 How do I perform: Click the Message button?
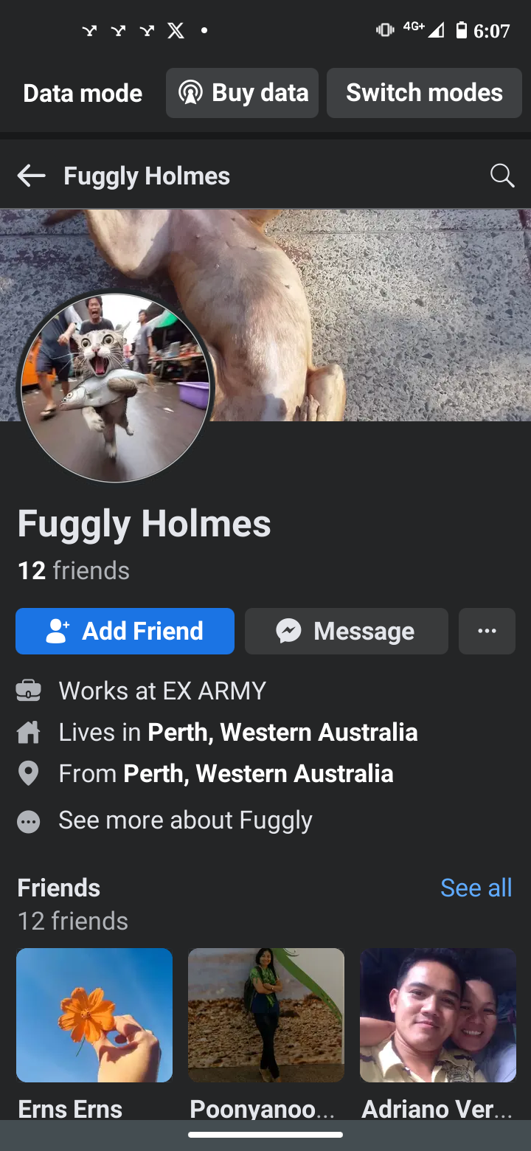point(347,631)
